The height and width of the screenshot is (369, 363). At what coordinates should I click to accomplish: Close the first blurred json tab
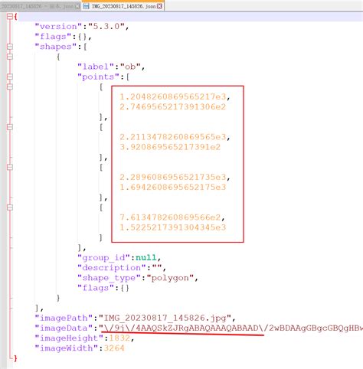click(x=77, y=6)
